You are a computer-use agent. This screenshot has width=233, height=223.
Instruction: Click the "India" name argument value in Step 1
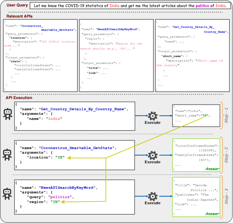pos(55,119)
